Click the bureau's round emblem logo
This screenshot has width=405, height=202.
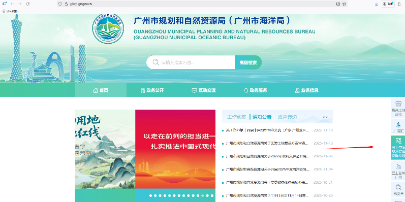tap(108, 29)
